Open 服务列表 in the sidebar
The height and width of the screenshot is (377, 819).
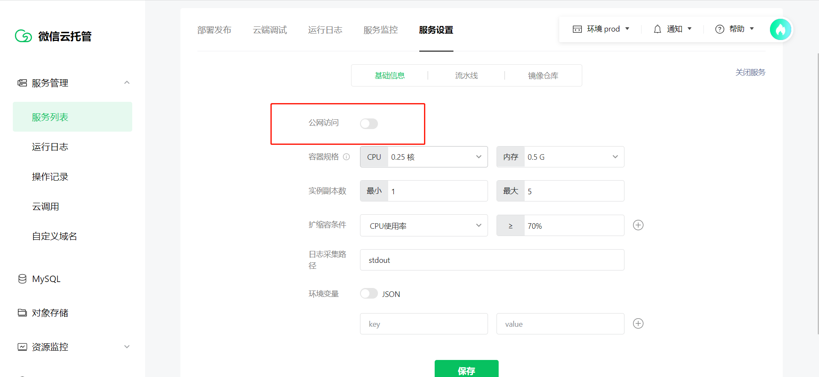73,117
